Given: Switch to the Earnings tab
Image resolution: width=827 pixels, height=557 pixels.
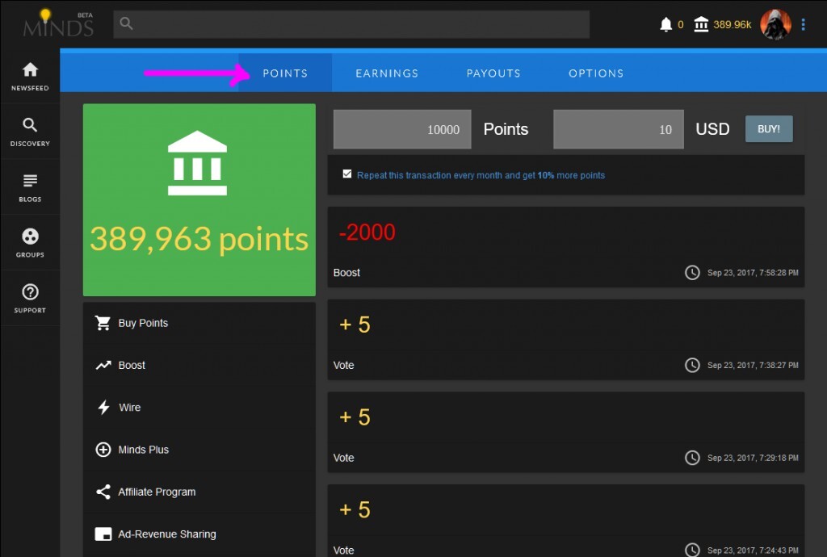Looking at the screenshot, I should click(x=387, y=73).
